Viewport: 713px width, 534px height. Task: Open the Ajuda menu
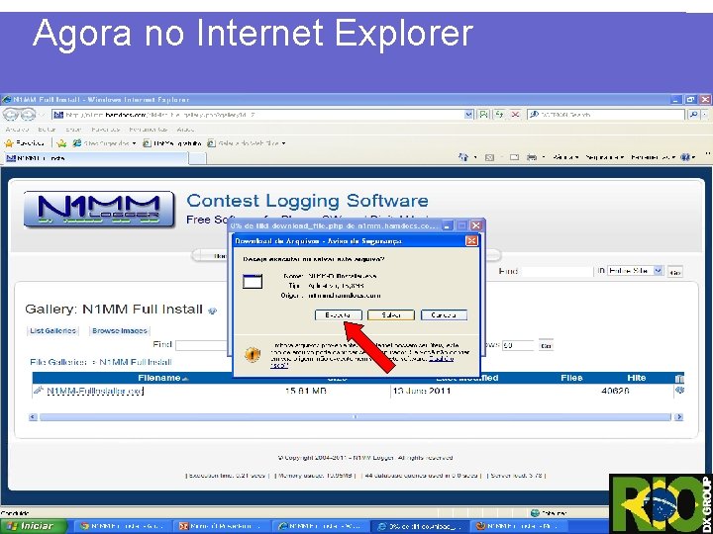pyautogui.click(x=185, y=130)
